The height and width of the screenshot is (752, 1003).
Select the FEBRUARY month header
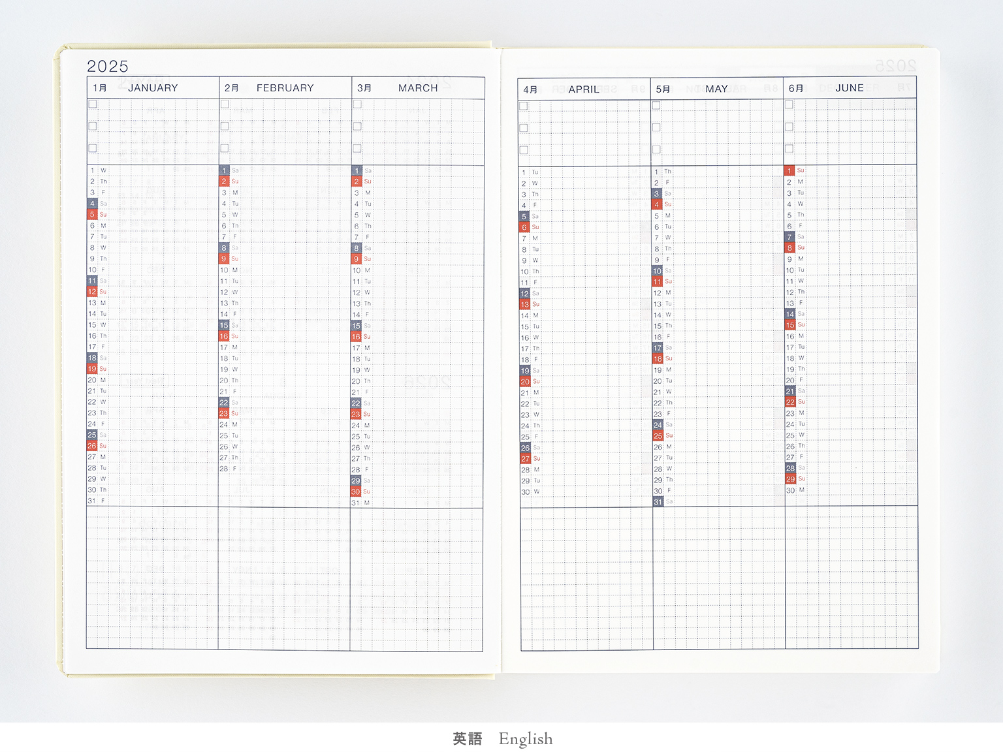tap(285, 88)
